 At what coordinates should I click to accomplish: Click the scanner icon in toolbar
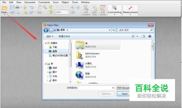(18, 7)
